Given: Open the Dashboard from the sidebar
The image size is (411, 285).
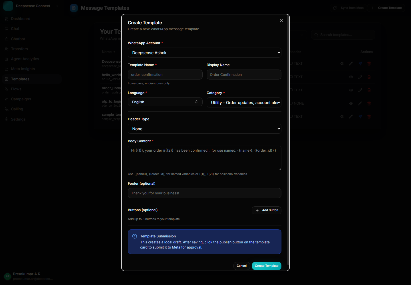Looking at the screenshot, I should coord(21,19).
